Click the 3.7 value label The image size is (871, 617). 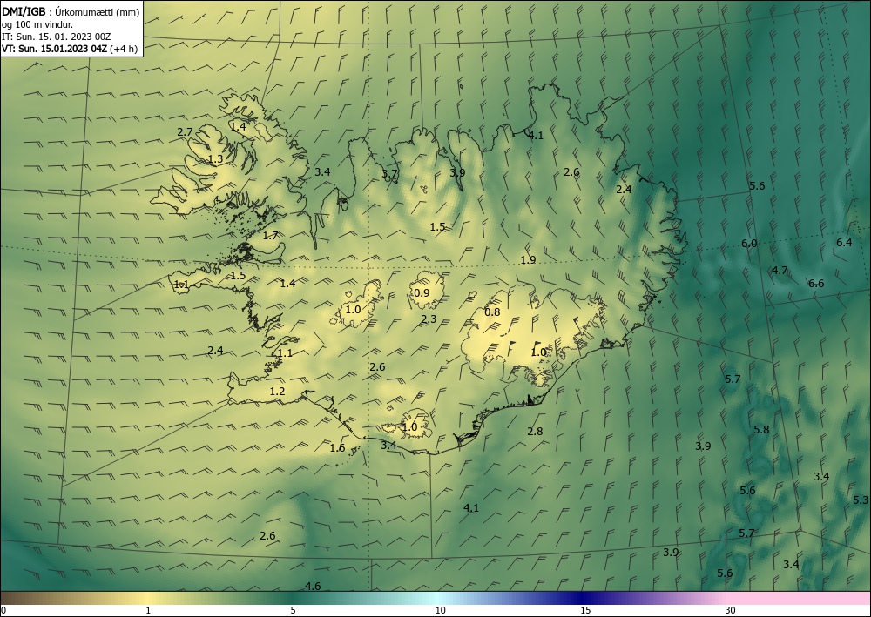click(x=390, y=174)
